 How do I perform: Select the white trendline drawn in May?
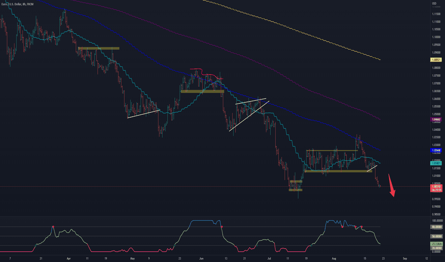click(x=144, y=114)
